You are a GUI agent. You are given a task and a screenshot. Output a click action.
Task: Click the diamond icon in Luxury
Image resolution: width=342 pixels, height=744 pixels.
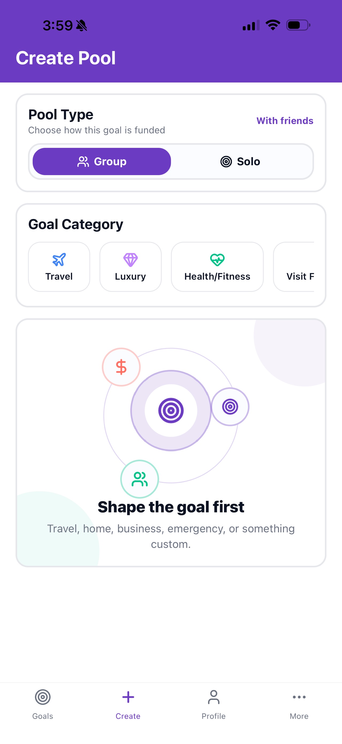pos(130,259)
